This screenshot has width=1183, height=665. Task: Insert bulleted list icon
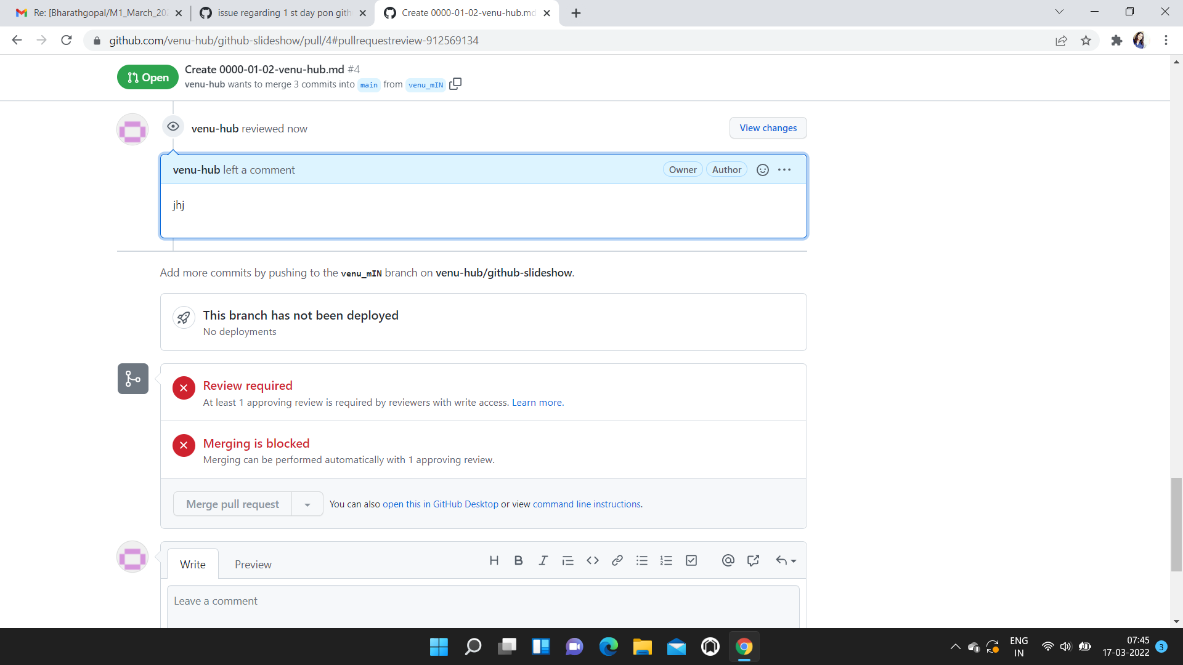coord(641,560)
